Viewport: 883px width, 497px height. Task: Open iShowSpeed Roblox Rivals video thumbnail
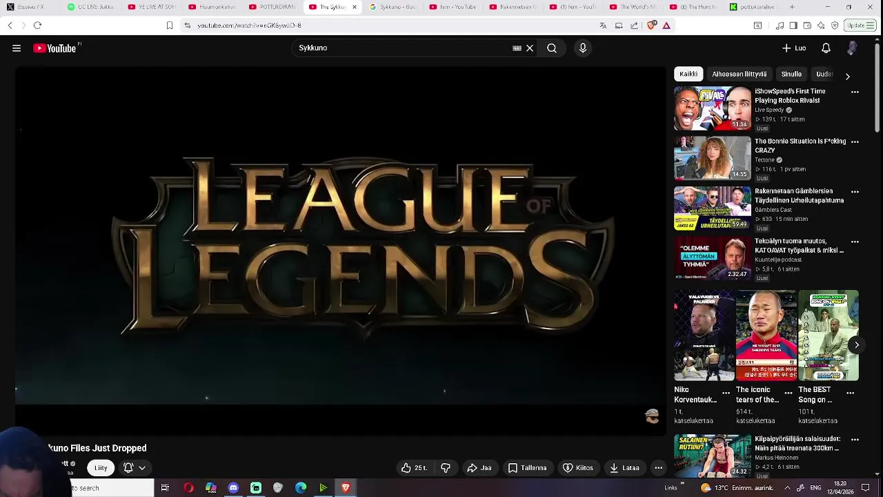[x=713, y=108]
